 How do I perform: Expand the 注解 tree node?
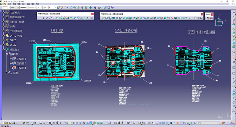[x=7, y=73]
